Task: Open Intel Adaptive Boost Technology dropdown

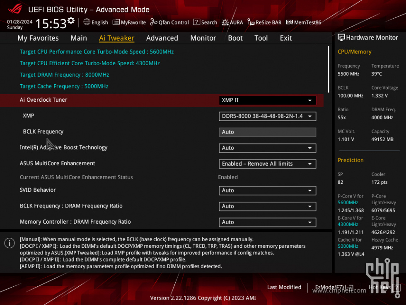Action: [267, 148]
